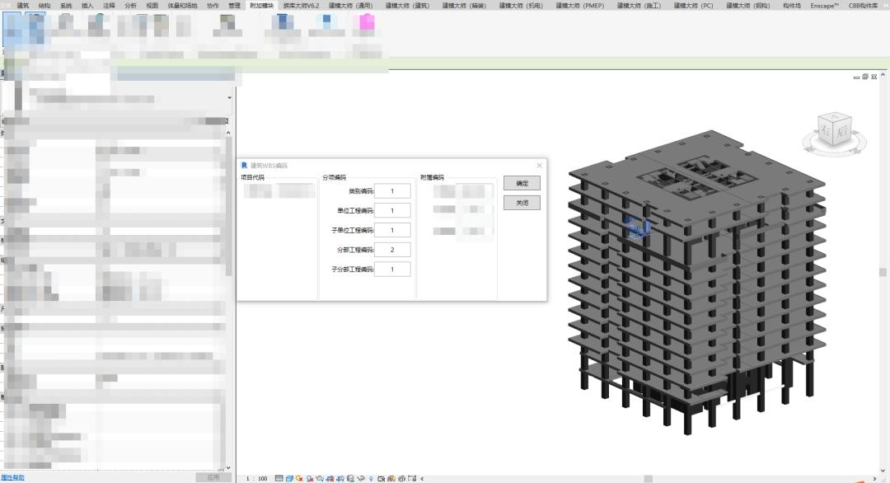Click the 分部工程编码 input field
The width and height of the screenshot is (890, 483).
point(392,250)
